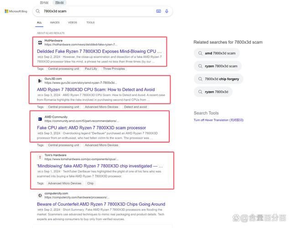The height and width of the screenshot is (228, 292).
Task: Open the on-screen keyboard icon
Action: tap(158, 11)
